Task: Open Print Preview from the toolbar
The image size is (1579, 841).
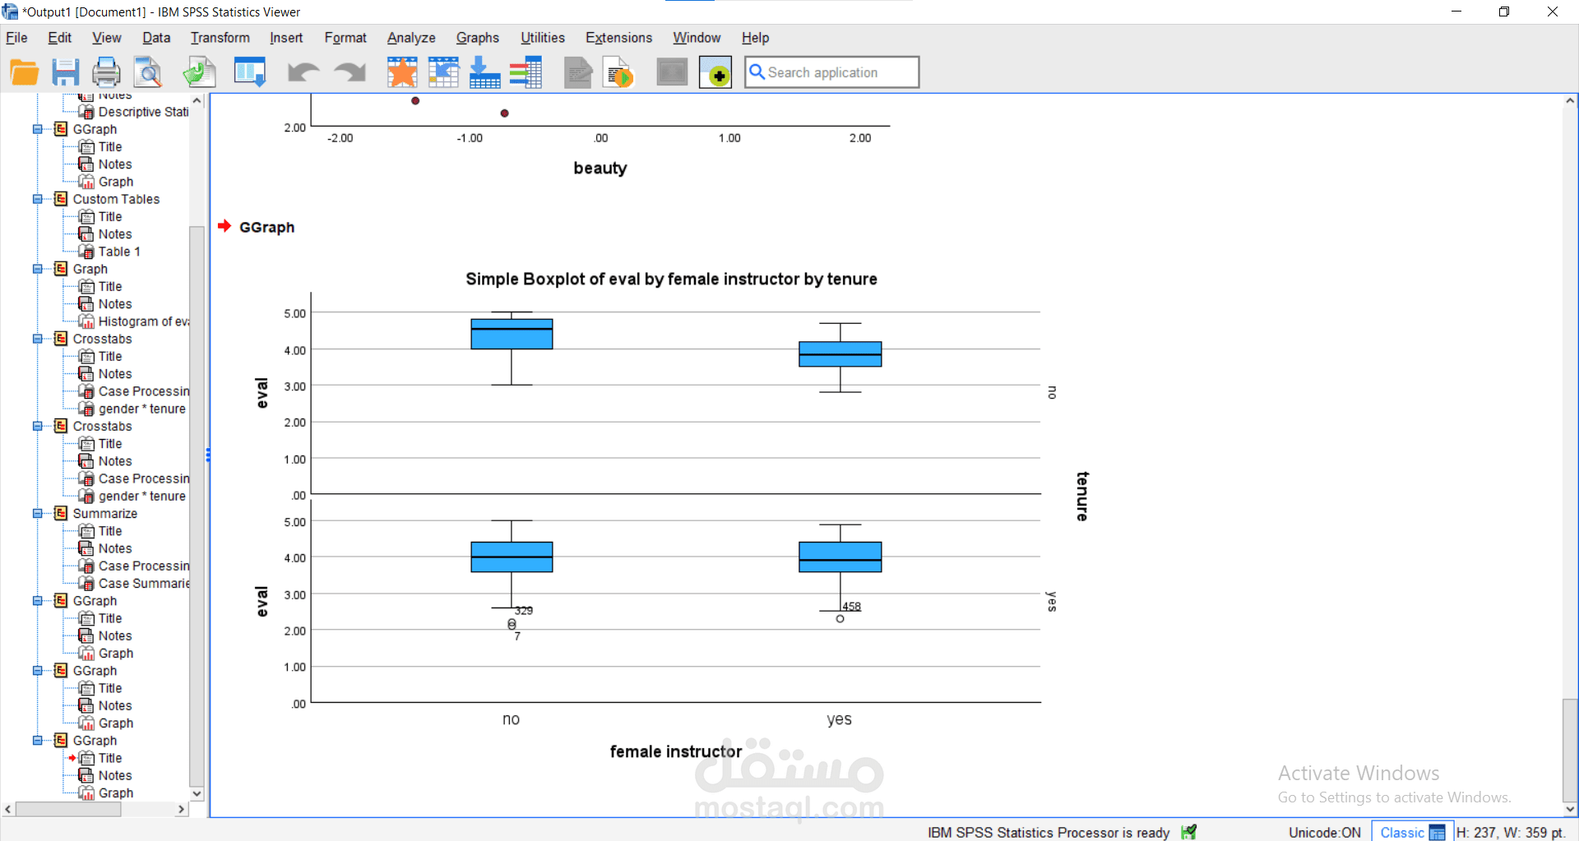Action: click(x=148, y=72)
